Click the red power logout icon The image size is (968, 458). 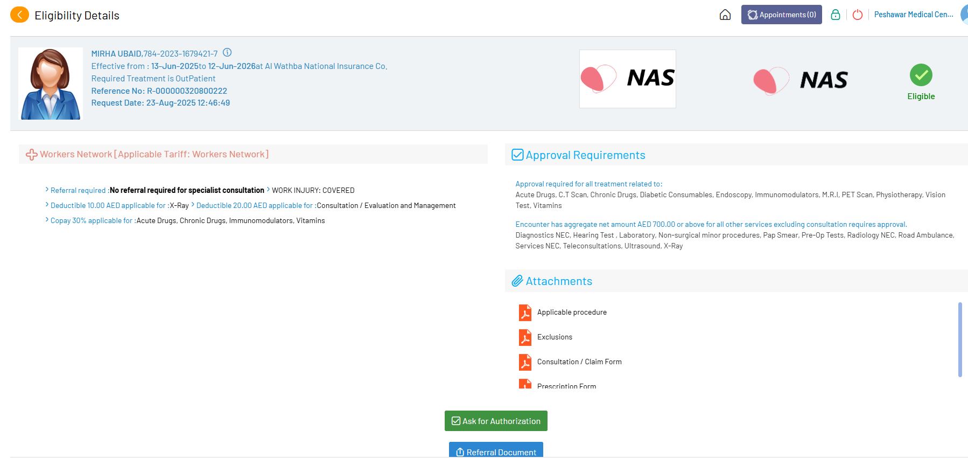(858, 15)
